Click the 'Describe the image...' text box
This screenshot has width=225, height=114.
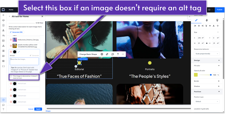25,61
